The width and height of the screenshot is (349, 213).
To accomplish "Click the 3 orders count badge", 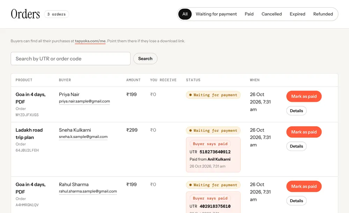I will pos(57,14).
